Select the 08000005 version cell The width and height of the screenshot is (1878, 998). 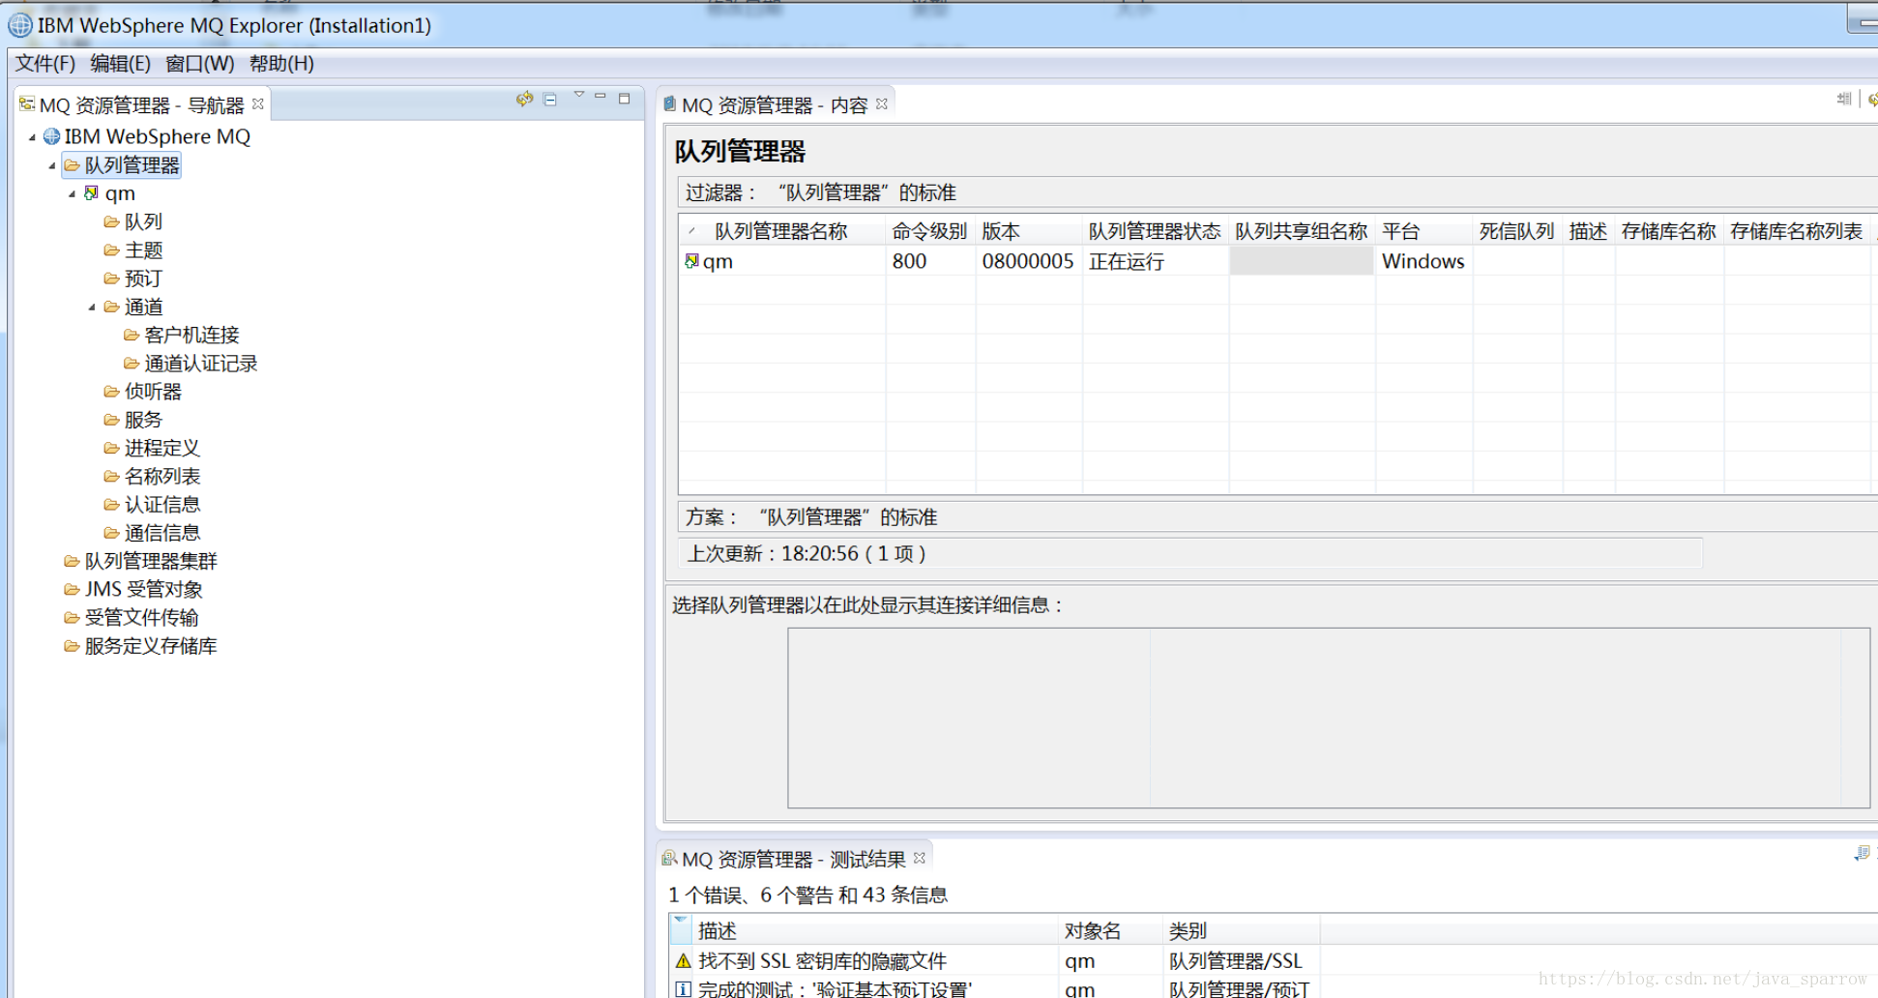(x=1028, y=261)
